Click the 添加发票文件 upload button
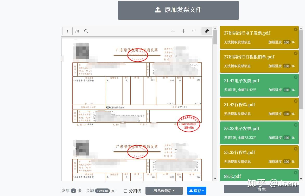 [178, 10]
